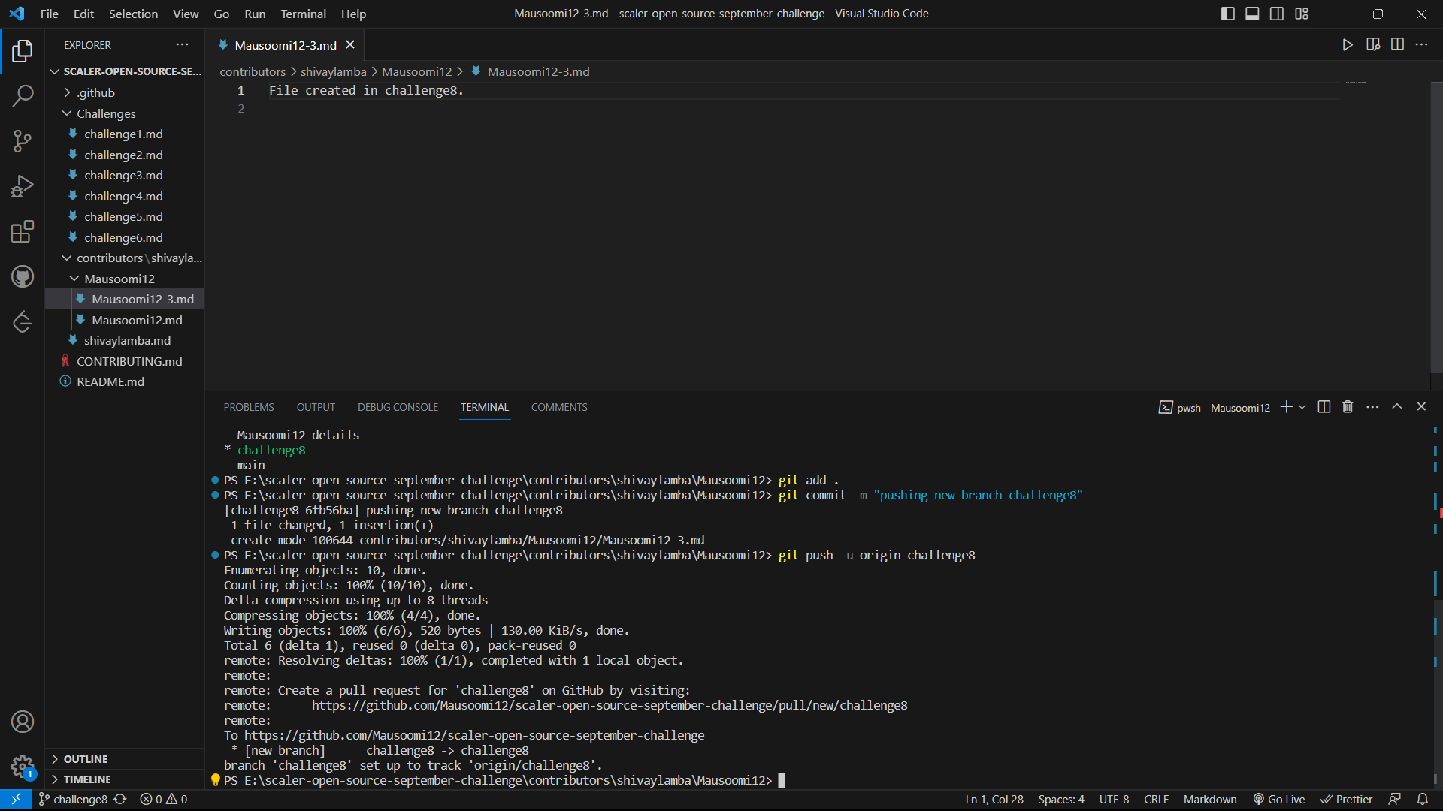Screen dimensions: 1443x811
Task: Switch to the OUTPUT tab
Action: click(316, 406)
